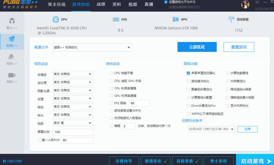This screenshot has height=165, width=274.
Task: Click the FPS 限制 value field showing 60
Action: [139, 103]
